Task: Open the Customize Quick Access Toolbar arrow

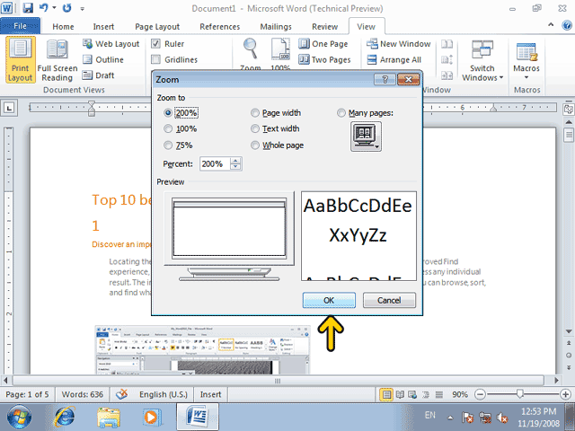Action: (x=82, y=8)
